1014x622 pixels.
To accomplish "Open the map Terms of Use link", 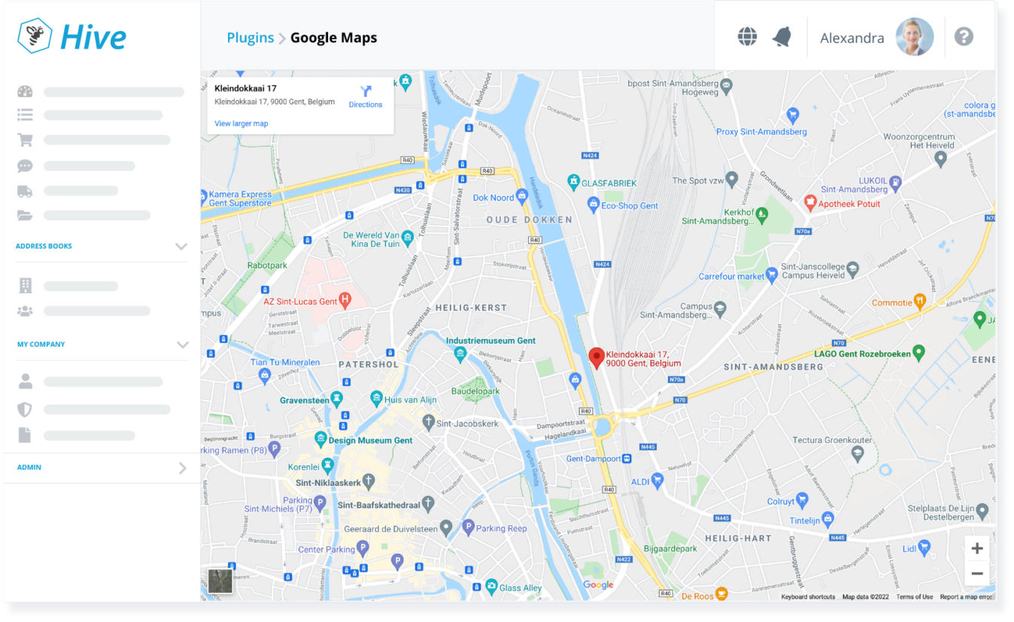I will click(914, 597).
